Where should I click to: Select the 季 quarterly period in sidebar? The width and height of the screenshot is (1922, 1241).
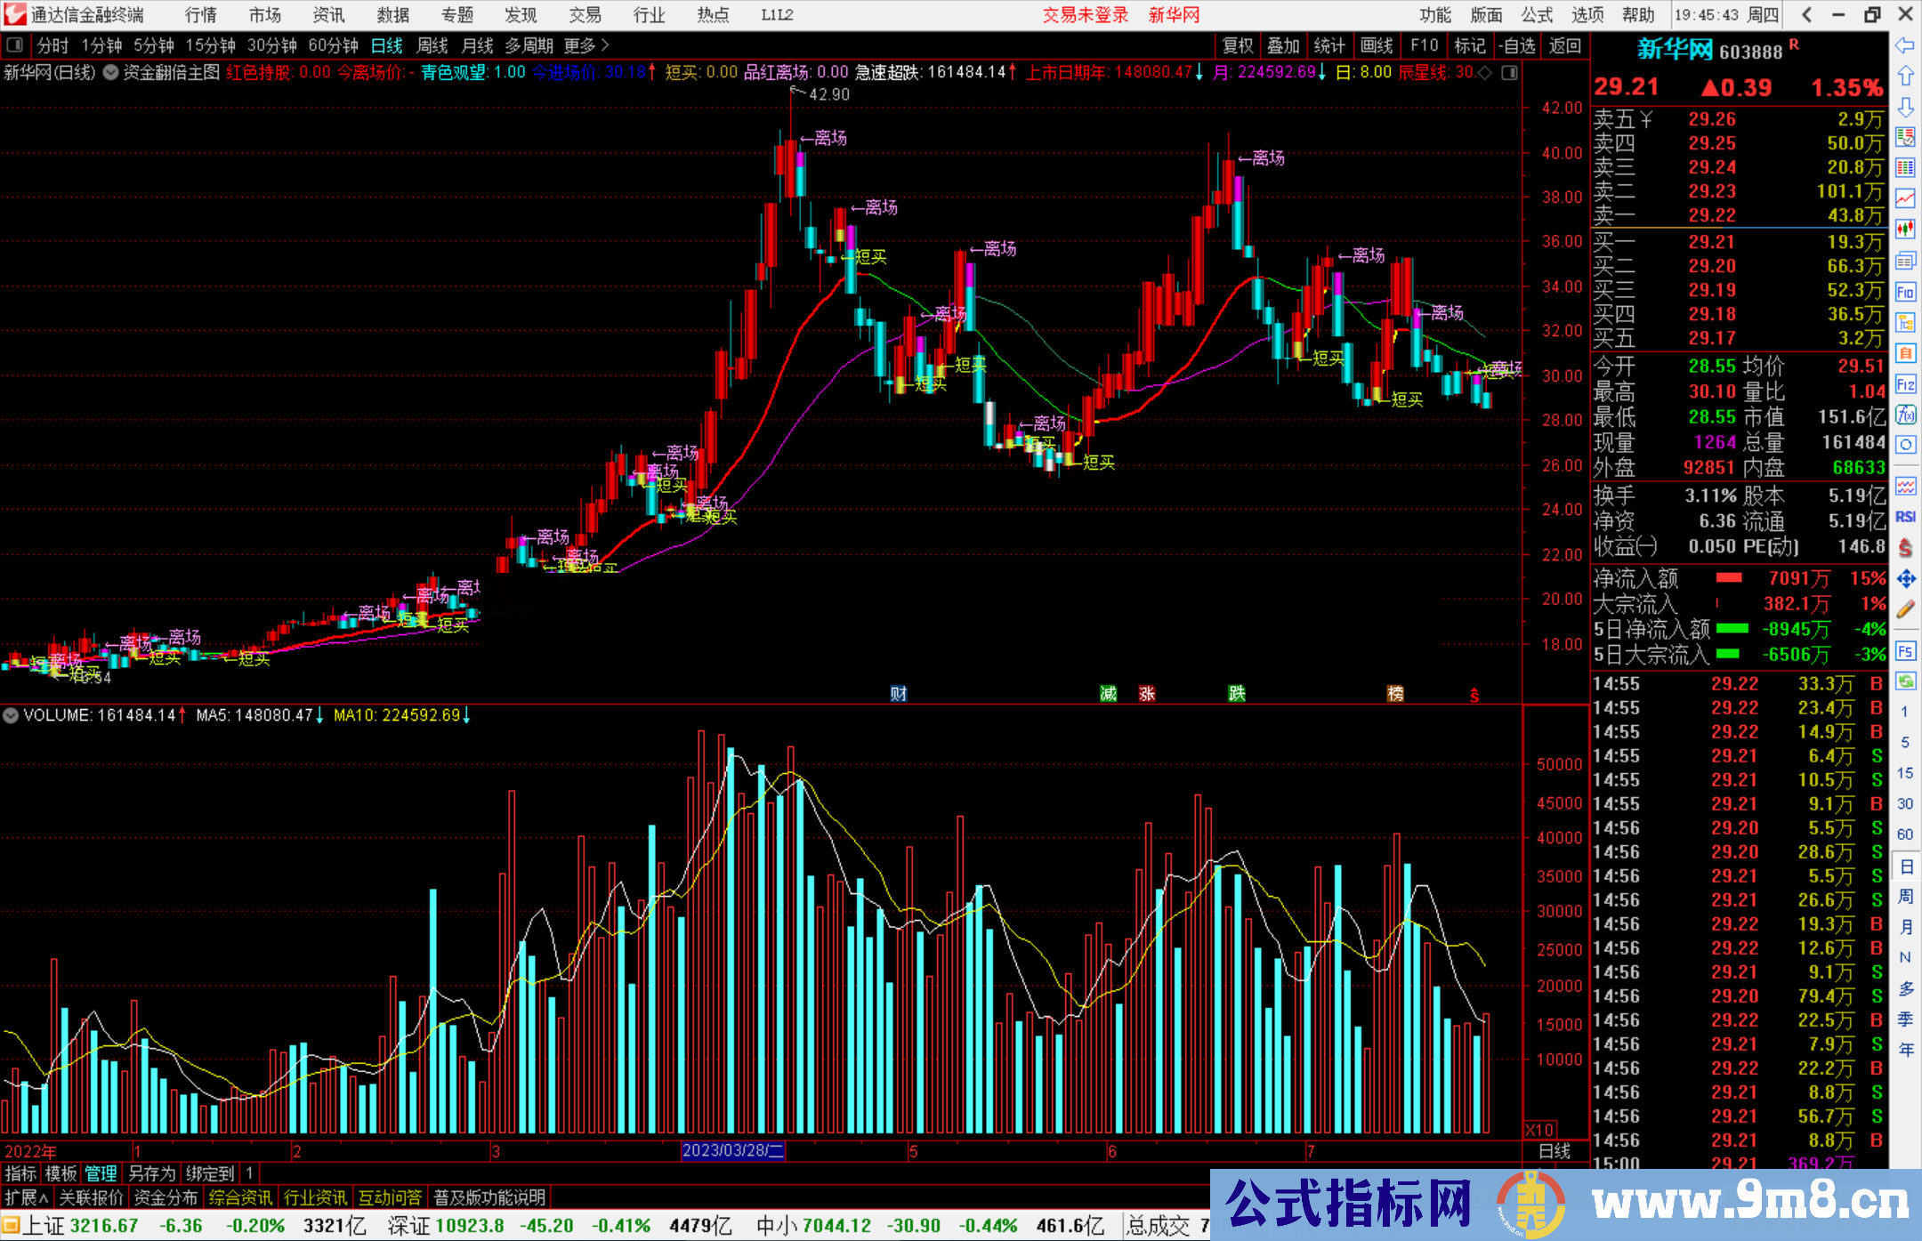[1906, 1019]
